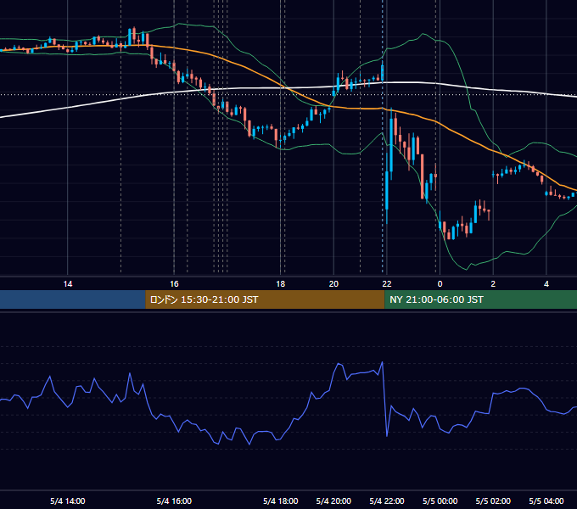Click the 2 hour label on price chart axis
This screenshot has width=577, height=509.
(x=493, y=284)
